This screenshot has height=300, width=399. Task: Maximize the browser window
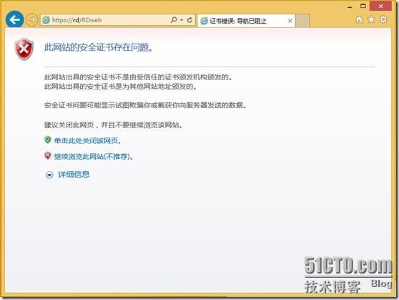[x=363, y=6]
